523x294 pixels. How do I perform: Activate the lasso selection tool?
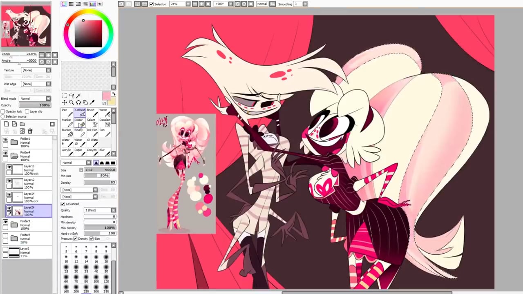(x=72, y=96)
